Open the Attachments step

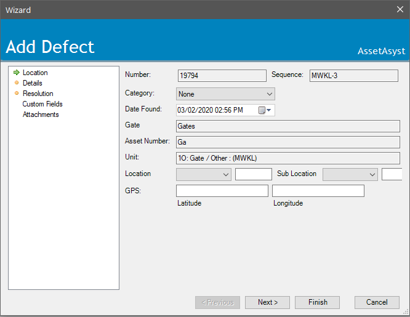pyautogui.click(x=41, y=114)
